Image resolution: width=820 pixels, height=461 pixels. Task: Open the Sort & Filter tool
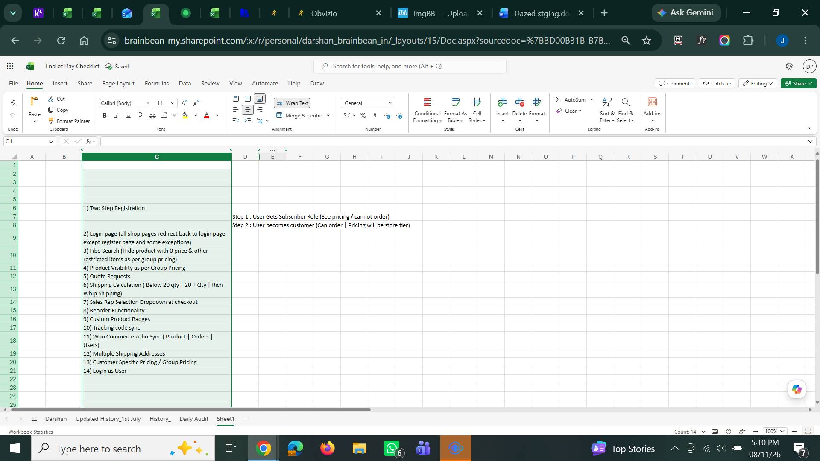point(607,102)
